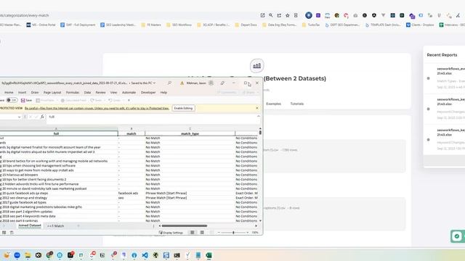Expand the Name Box dropdown arrow
This screenshot has height=261, width=465.
(20, 117)
